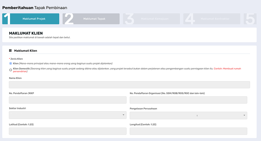The image size is (261, 141).
Task: Click the No. Pendaftaran Organisasi field
Action: tap(188, 100)
